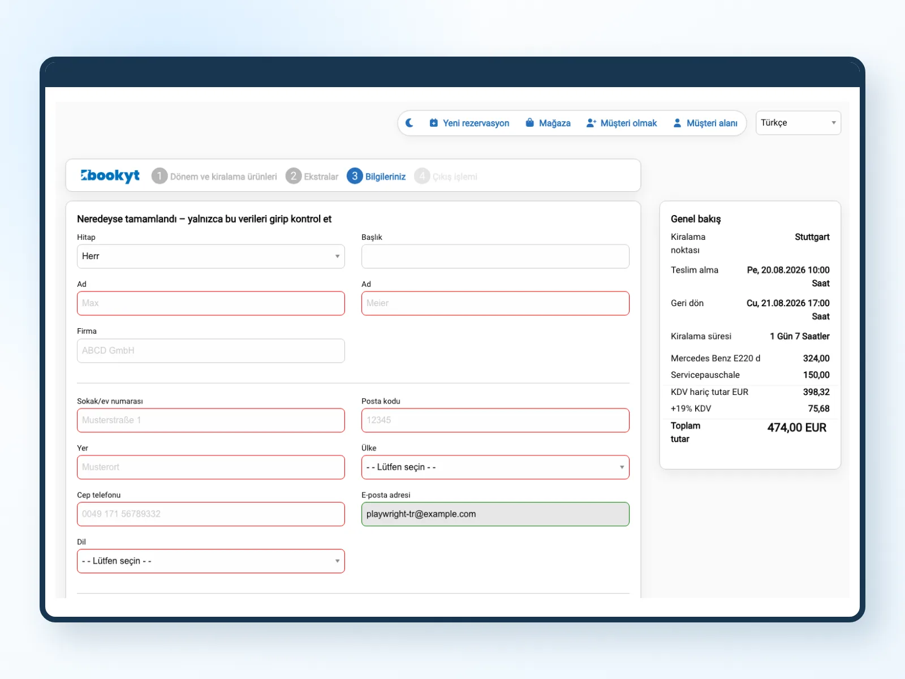Select step 1 circle Dönem ve kiralama ürünleri
The image size is (905, 679).
pos(160,176)
